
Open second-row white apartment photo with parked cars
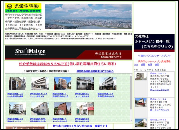[x=17, y=109]
